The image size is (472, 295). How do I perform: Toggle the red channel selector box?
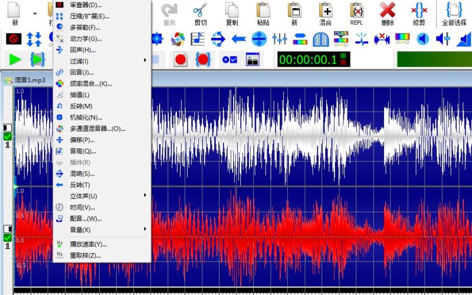[x=8, y=229]
